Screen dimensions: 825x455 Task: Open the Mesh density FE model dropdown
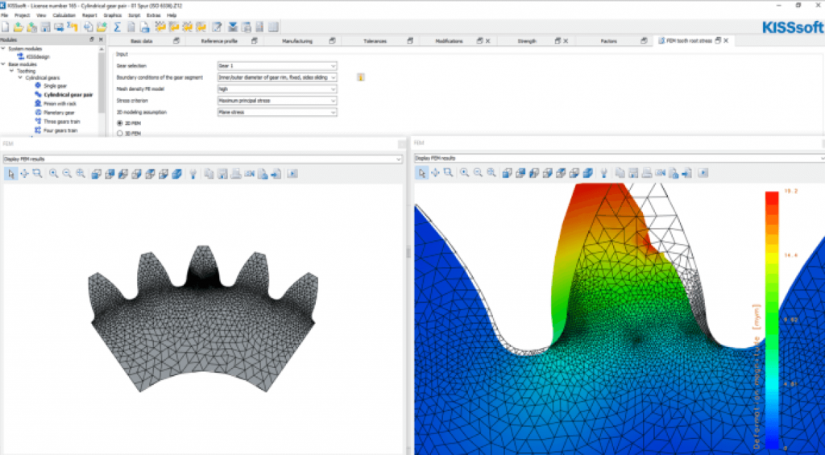[x=277, y=89]
